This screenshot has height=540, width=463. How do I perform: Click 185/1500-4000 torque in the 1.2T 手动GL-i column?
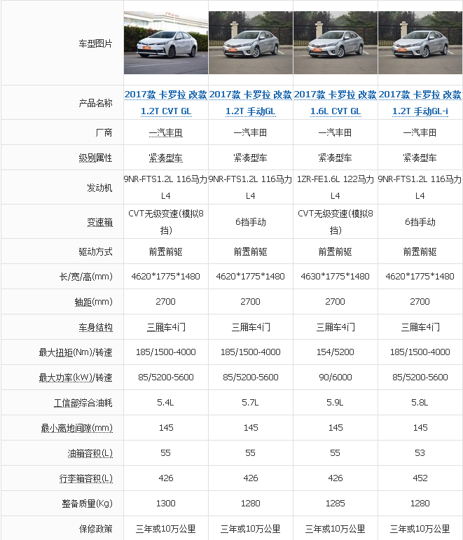coord(420,352)
